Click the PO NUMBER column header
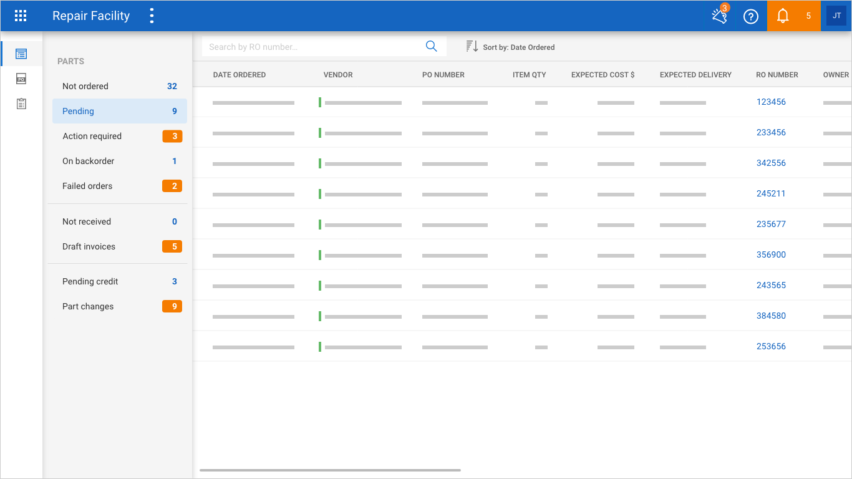Image resolution: width=852 pixels, height=479 pixels. (443, 75)
